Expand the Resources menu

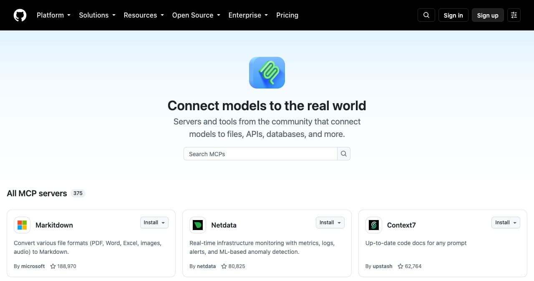(x=144, y=15)
